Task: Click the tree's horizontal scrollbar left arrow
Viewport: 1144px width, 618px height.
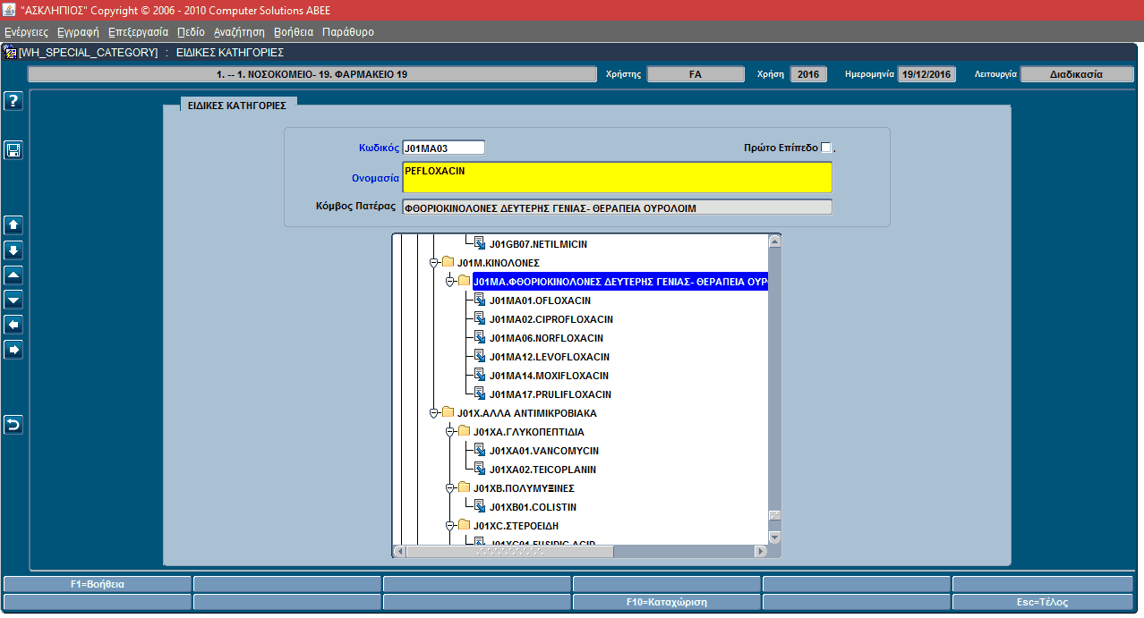Action: click(x=399, y=551)
